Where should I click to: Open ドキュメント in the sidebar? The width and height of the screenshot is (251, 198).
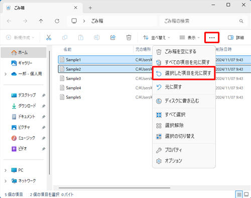coord(24,117)
